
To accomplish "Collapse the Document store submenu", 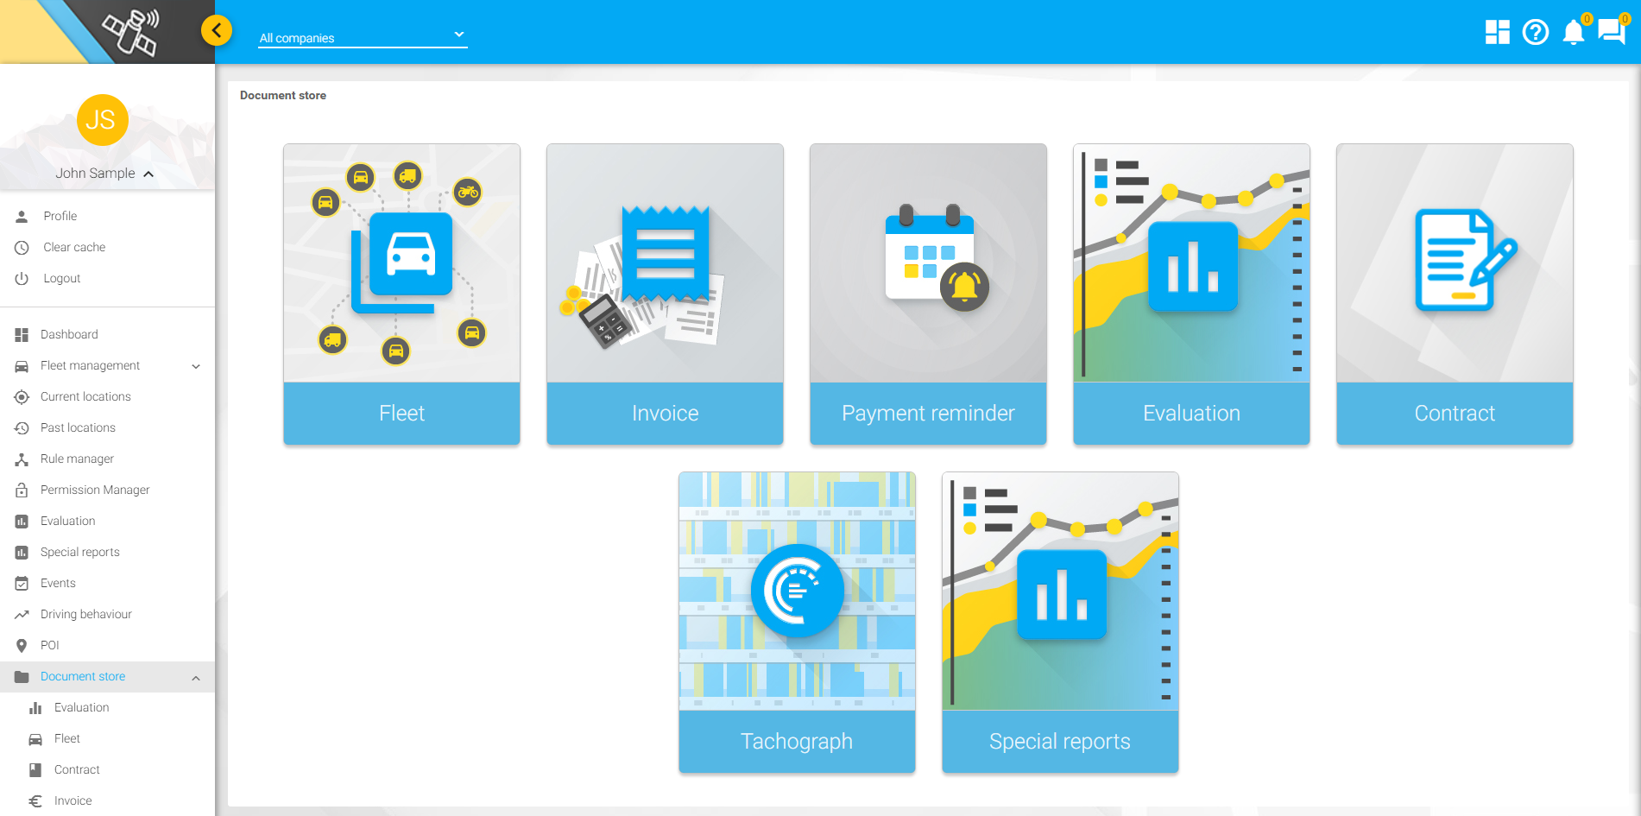I will click(x=196, y=678).
